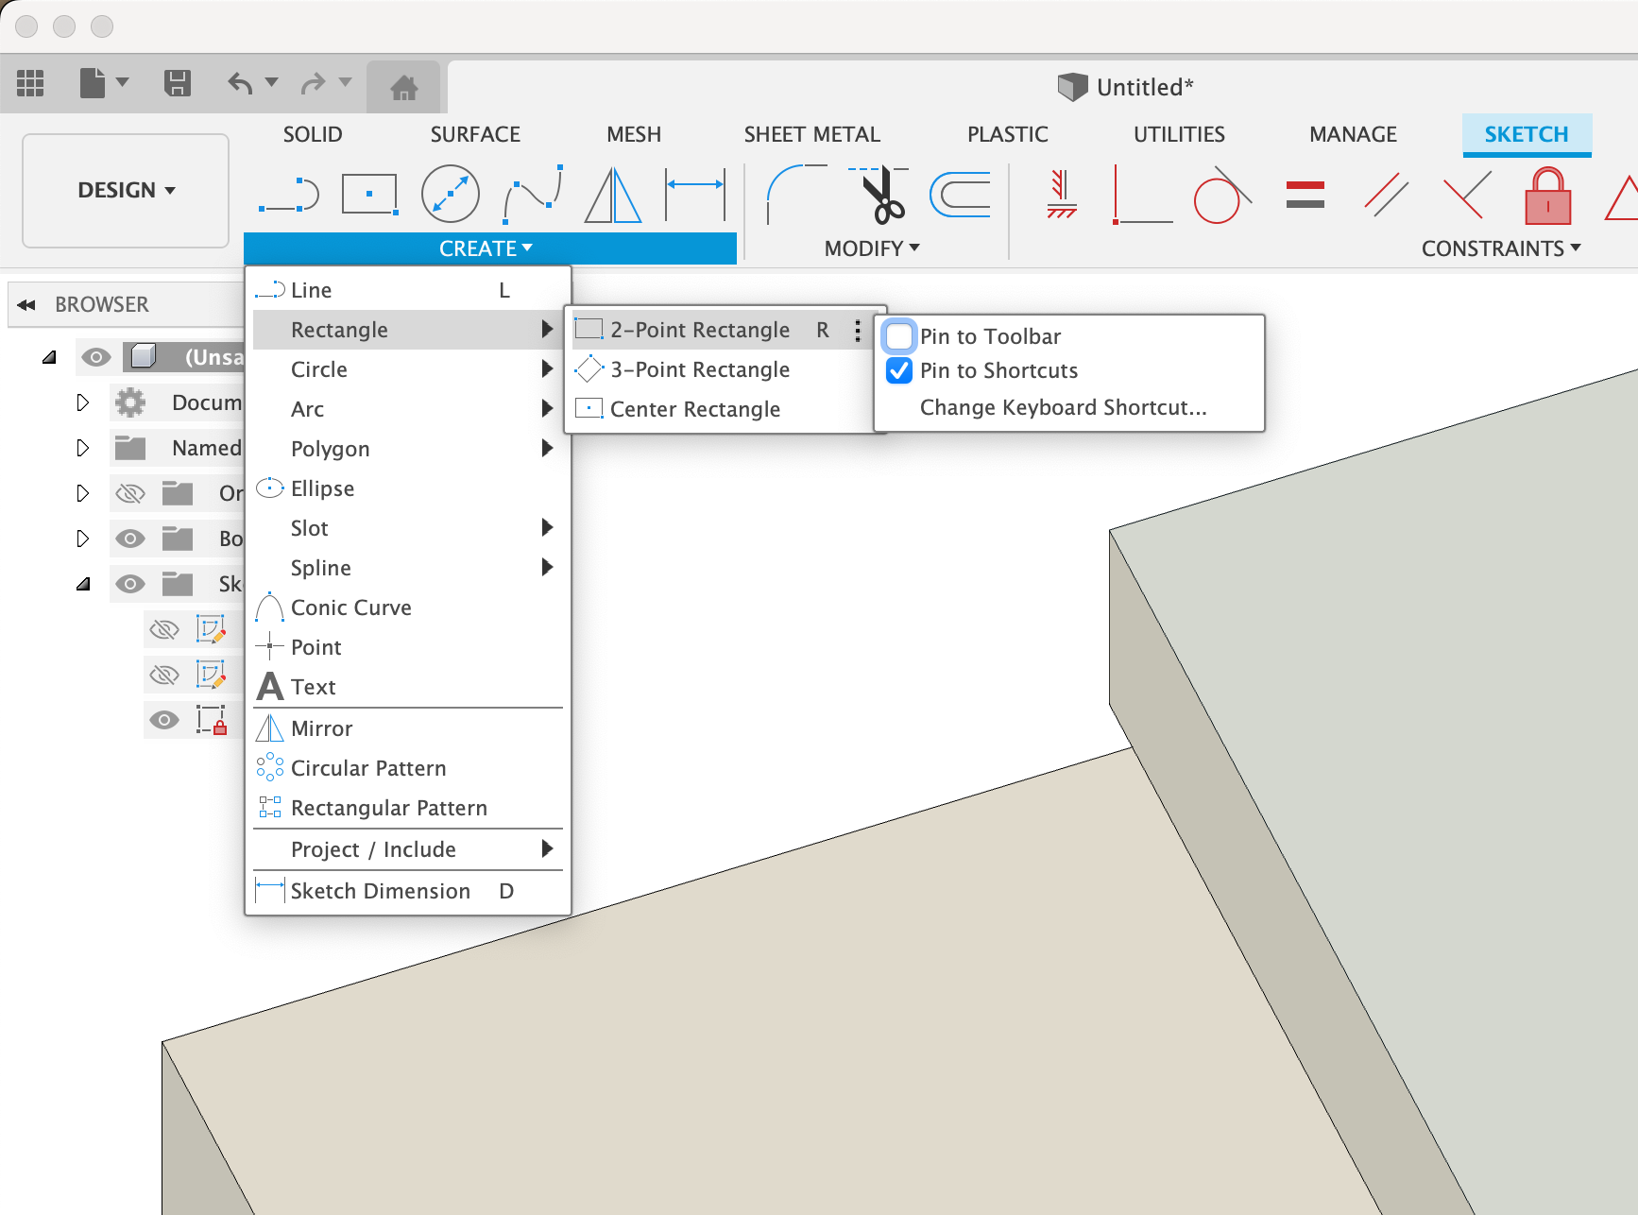Hide the Sketches folder using its eye icon
The width and height of the screenshot is (1638, 1215).
coord(130,583)
